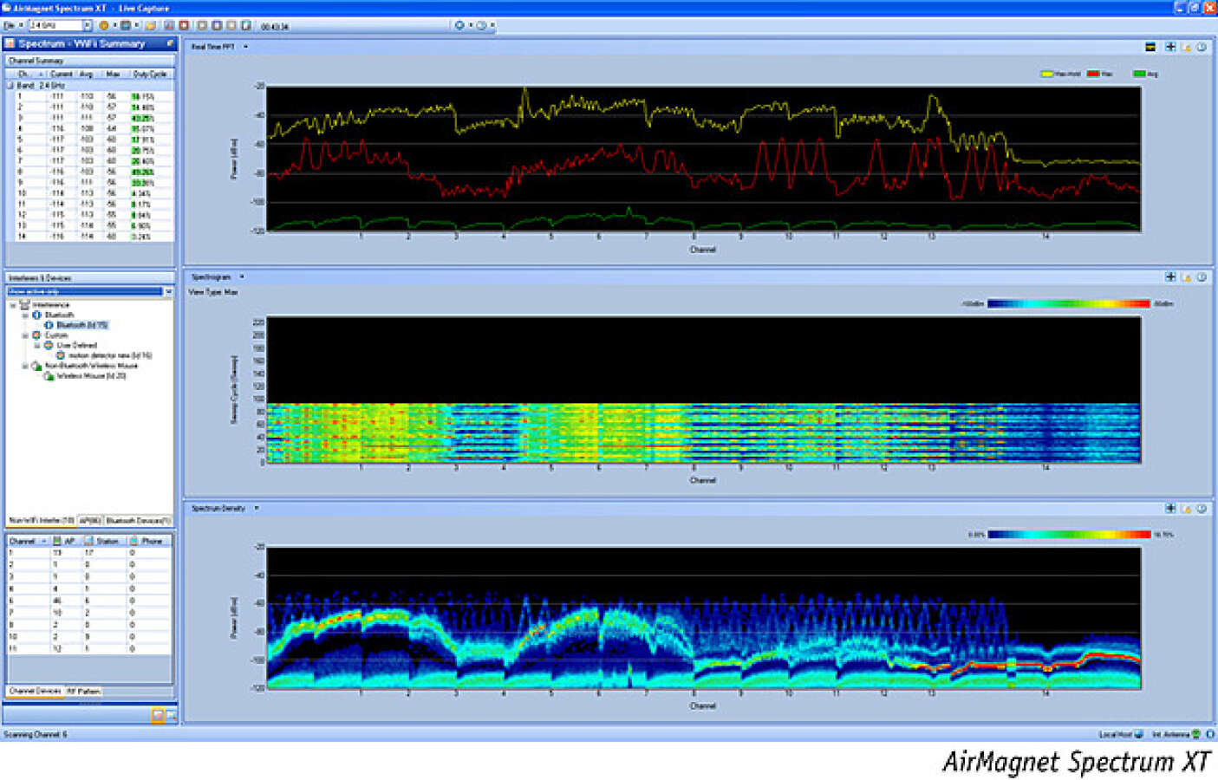Click the open folder icon in toolbar
Viewport: 1218px width, 780px height.
(x=150, y=26)
